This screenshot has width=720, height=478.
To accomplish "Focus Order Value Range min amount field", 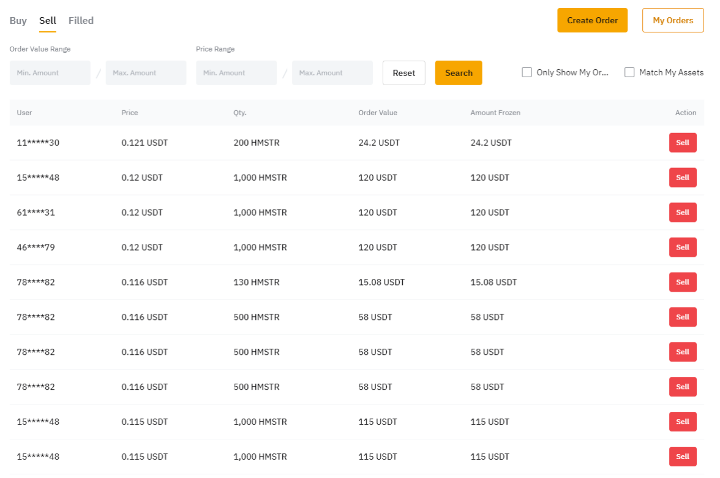I will (x=50, y=73).
